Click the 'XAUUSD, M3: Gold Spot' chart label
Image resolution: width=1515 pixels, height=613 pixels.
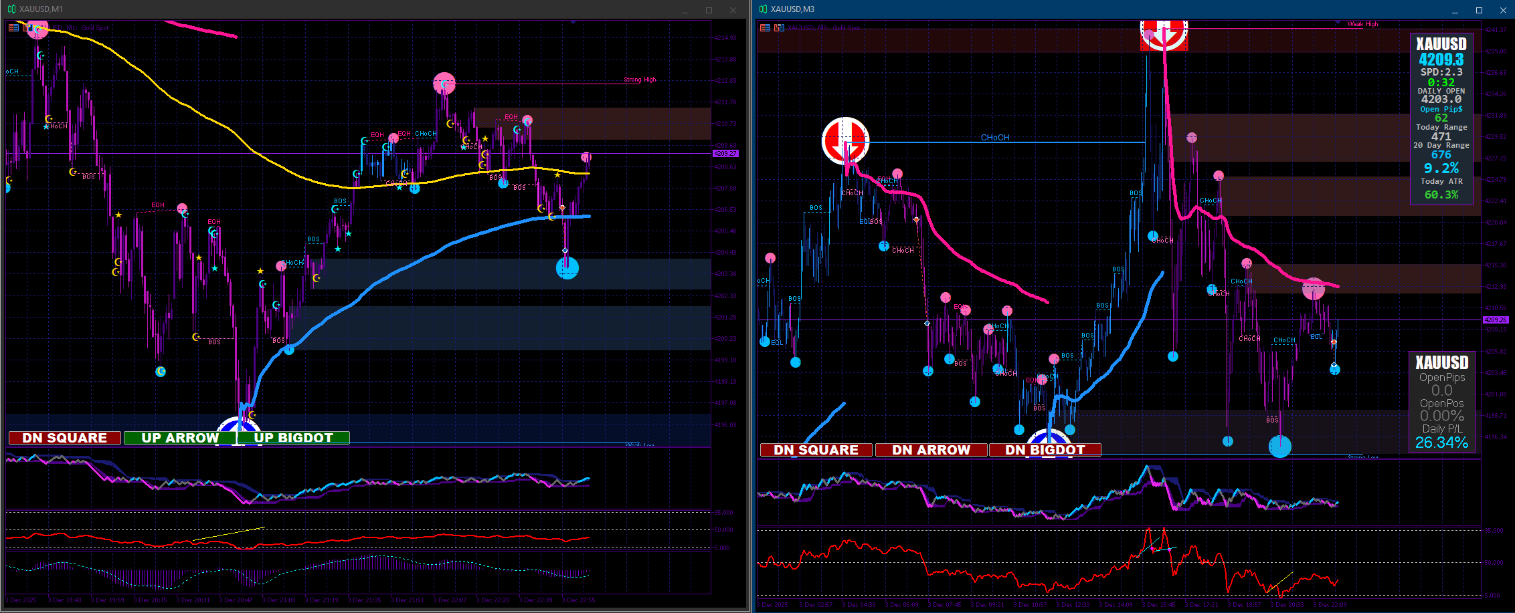click(824, 28)
